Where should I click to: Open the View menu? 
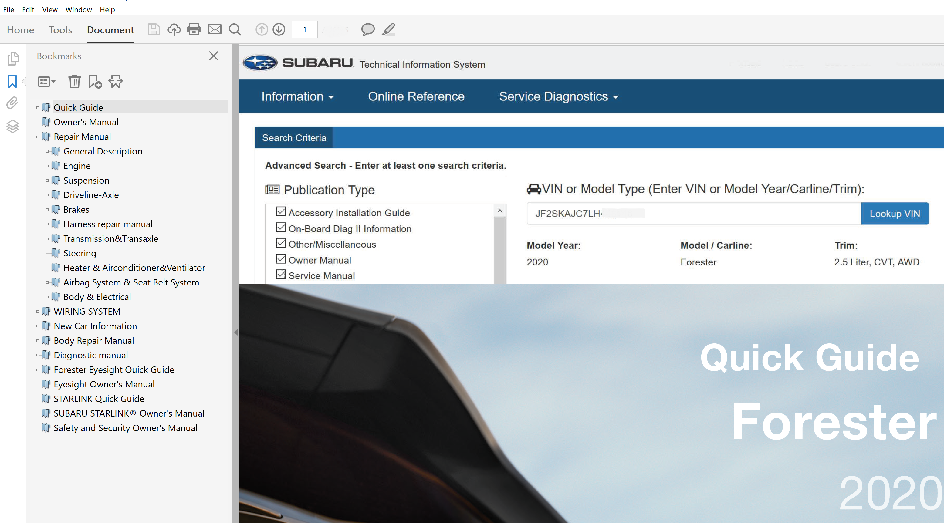49,9
